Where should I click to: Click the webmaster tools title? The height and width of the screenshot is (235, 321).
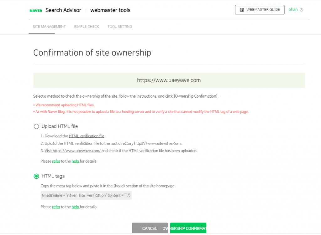110,10
